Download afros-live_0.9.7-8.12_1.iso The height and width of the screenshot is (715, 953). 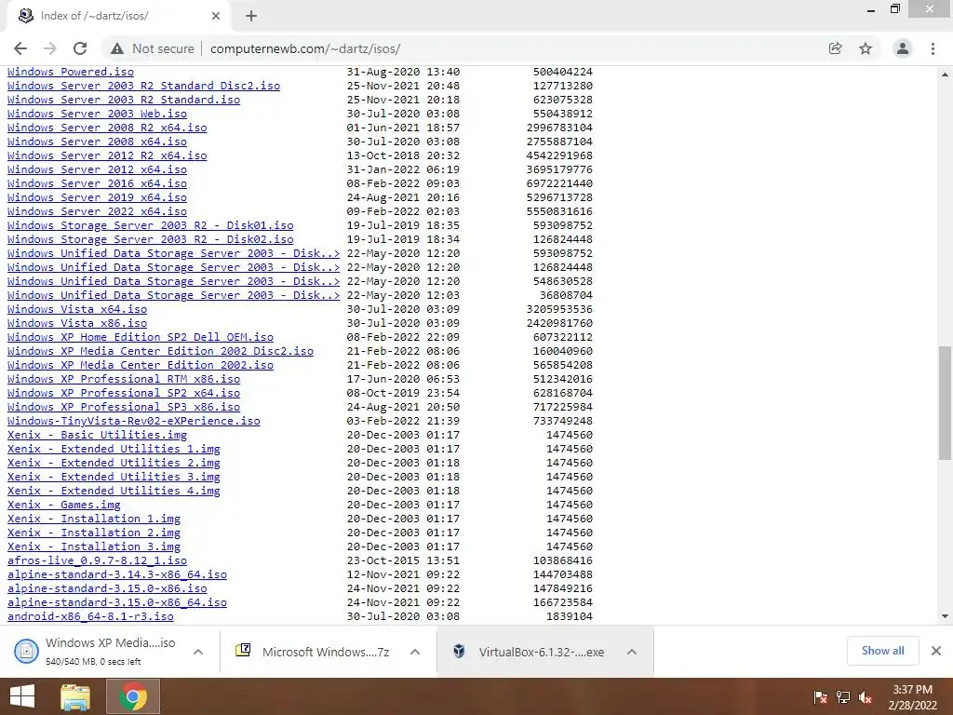(97, 561)
